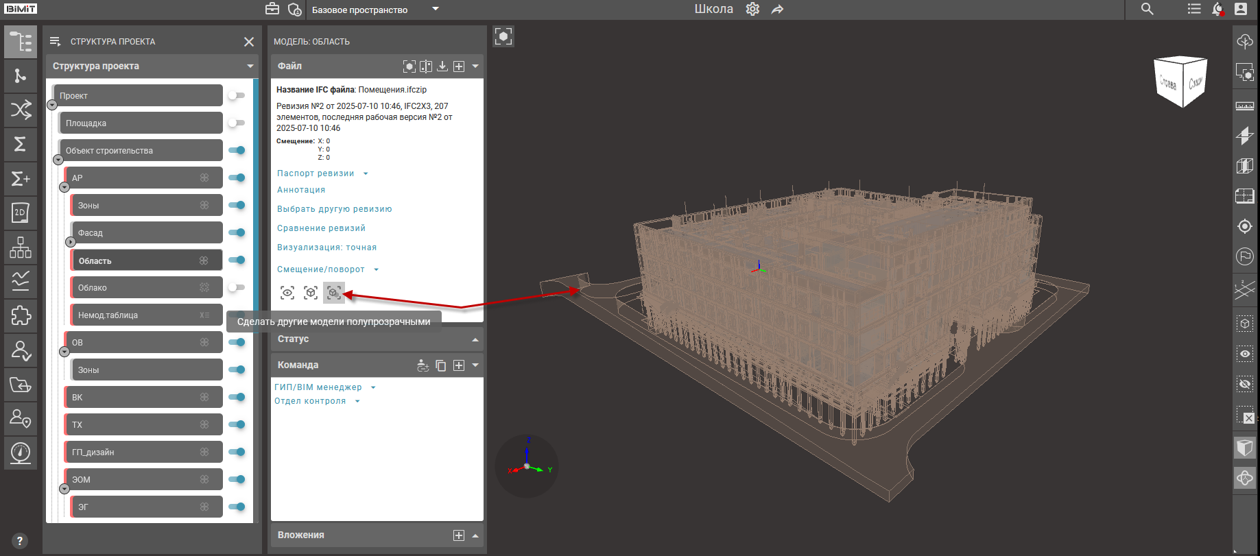Open the user location sidebar icon

21,418
